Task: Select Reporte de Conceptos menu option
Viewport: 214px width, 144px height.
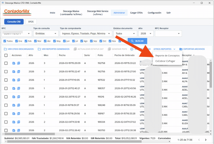Action: 167,56
